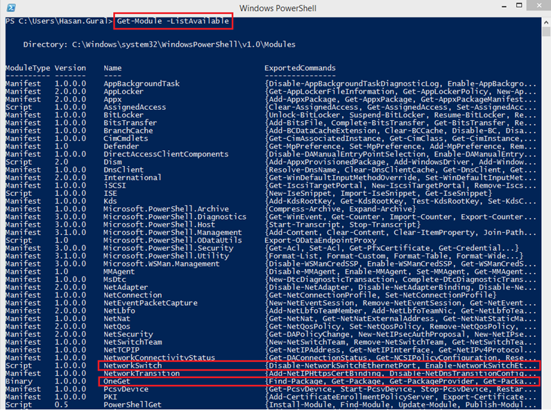Select the MMAgent module name
551x410 pixels.
pos(119,272)
